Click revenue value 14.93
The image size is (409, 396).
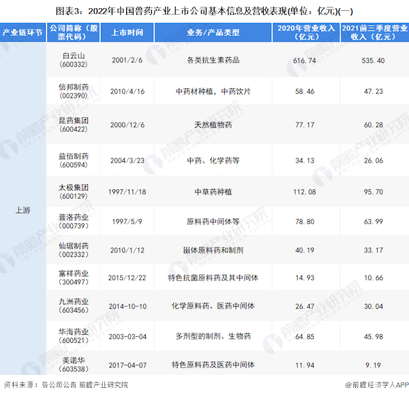[305, 278]
